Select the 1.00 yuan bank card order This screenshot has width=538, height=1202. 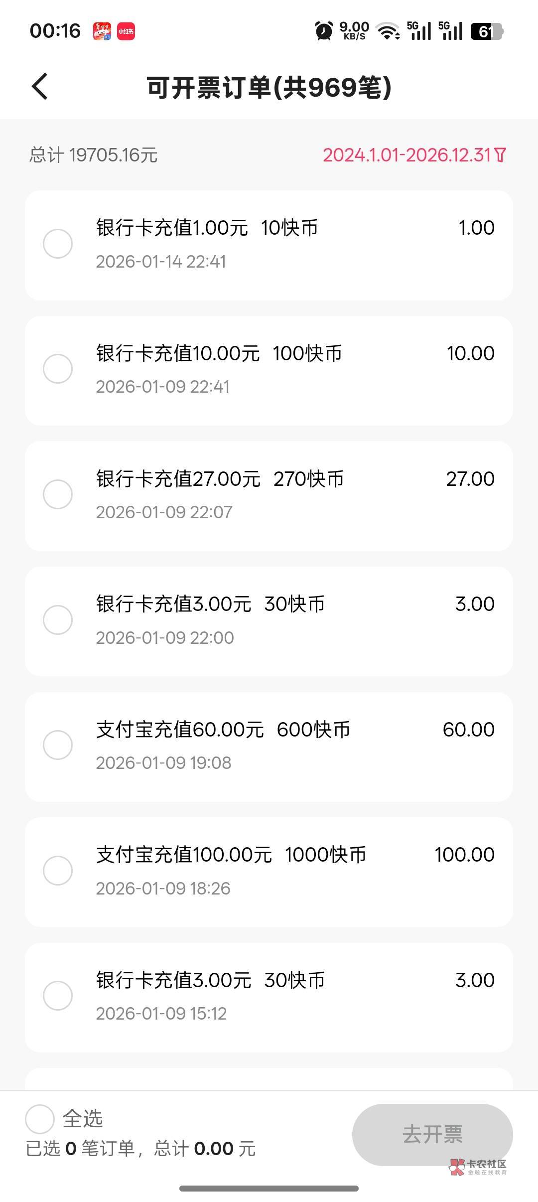pyautogui.click(x=58, y=244)
